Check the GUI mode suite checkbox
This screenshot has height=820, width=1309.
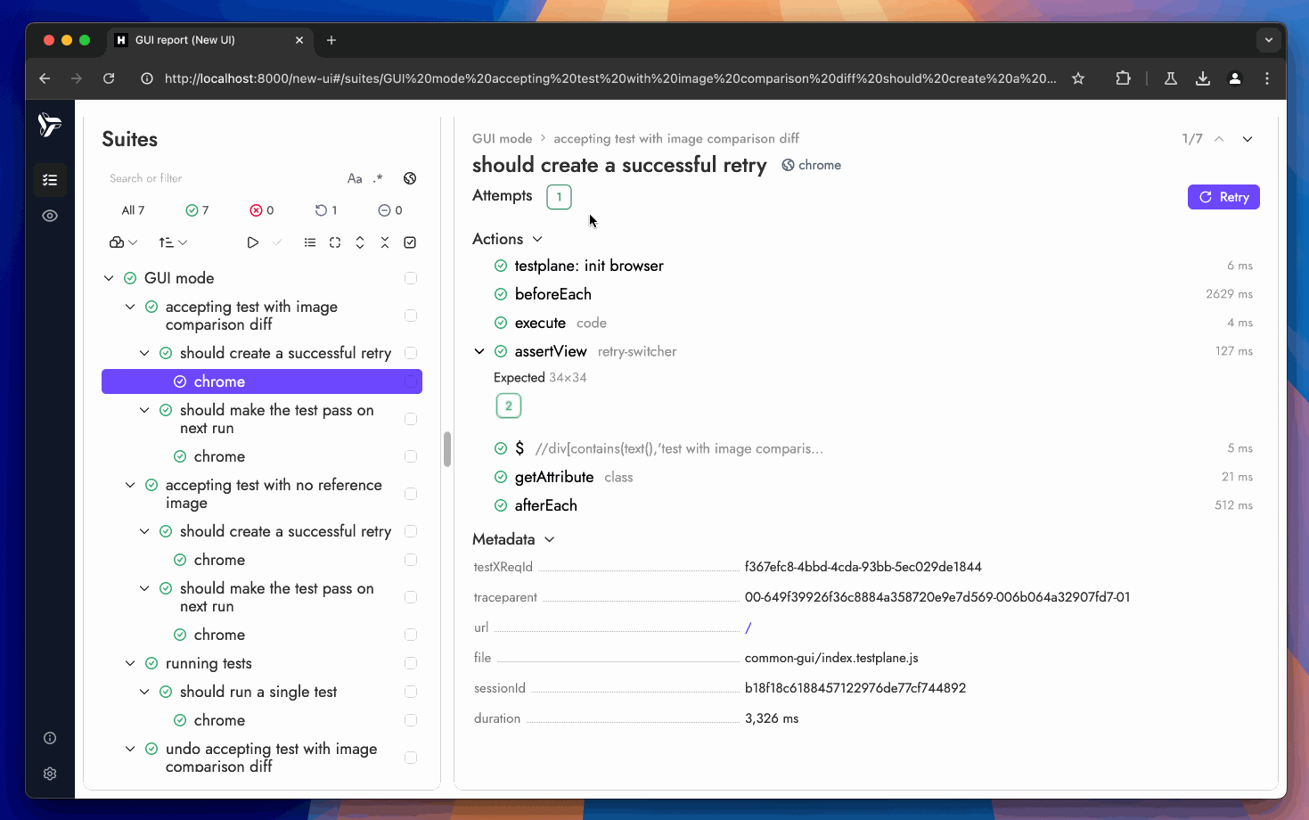(411, 278)
